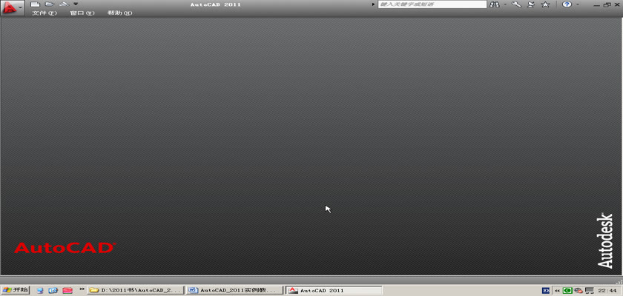Open the Communication Center satellite icon
The image size is (623, 296).
click(531, 4)
